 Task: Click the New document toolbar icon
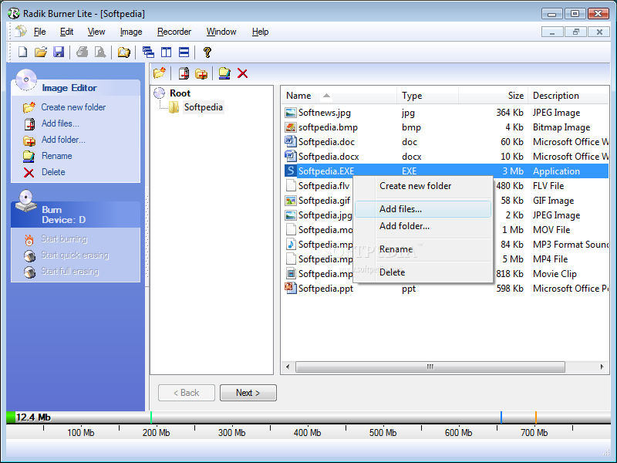[x=23, y=52]
